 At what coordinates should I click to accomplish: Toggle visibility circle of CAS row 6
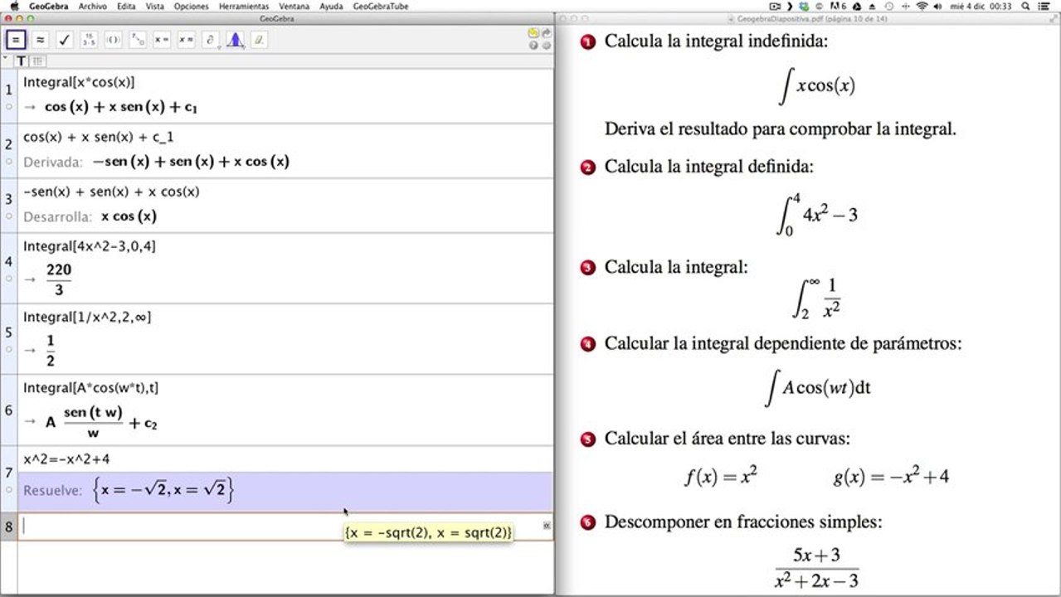click(x=8, y=421)
